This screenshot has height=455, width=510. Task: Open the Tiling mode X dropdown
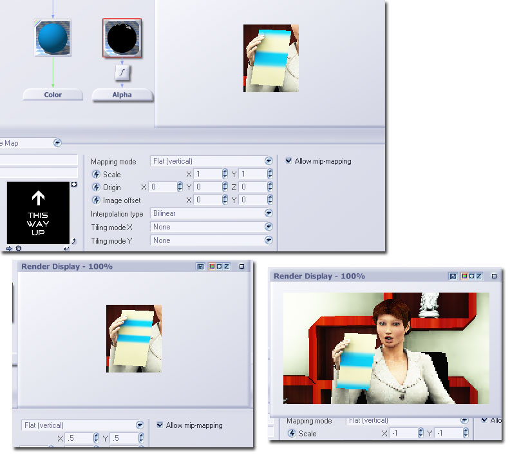point(211,227)
